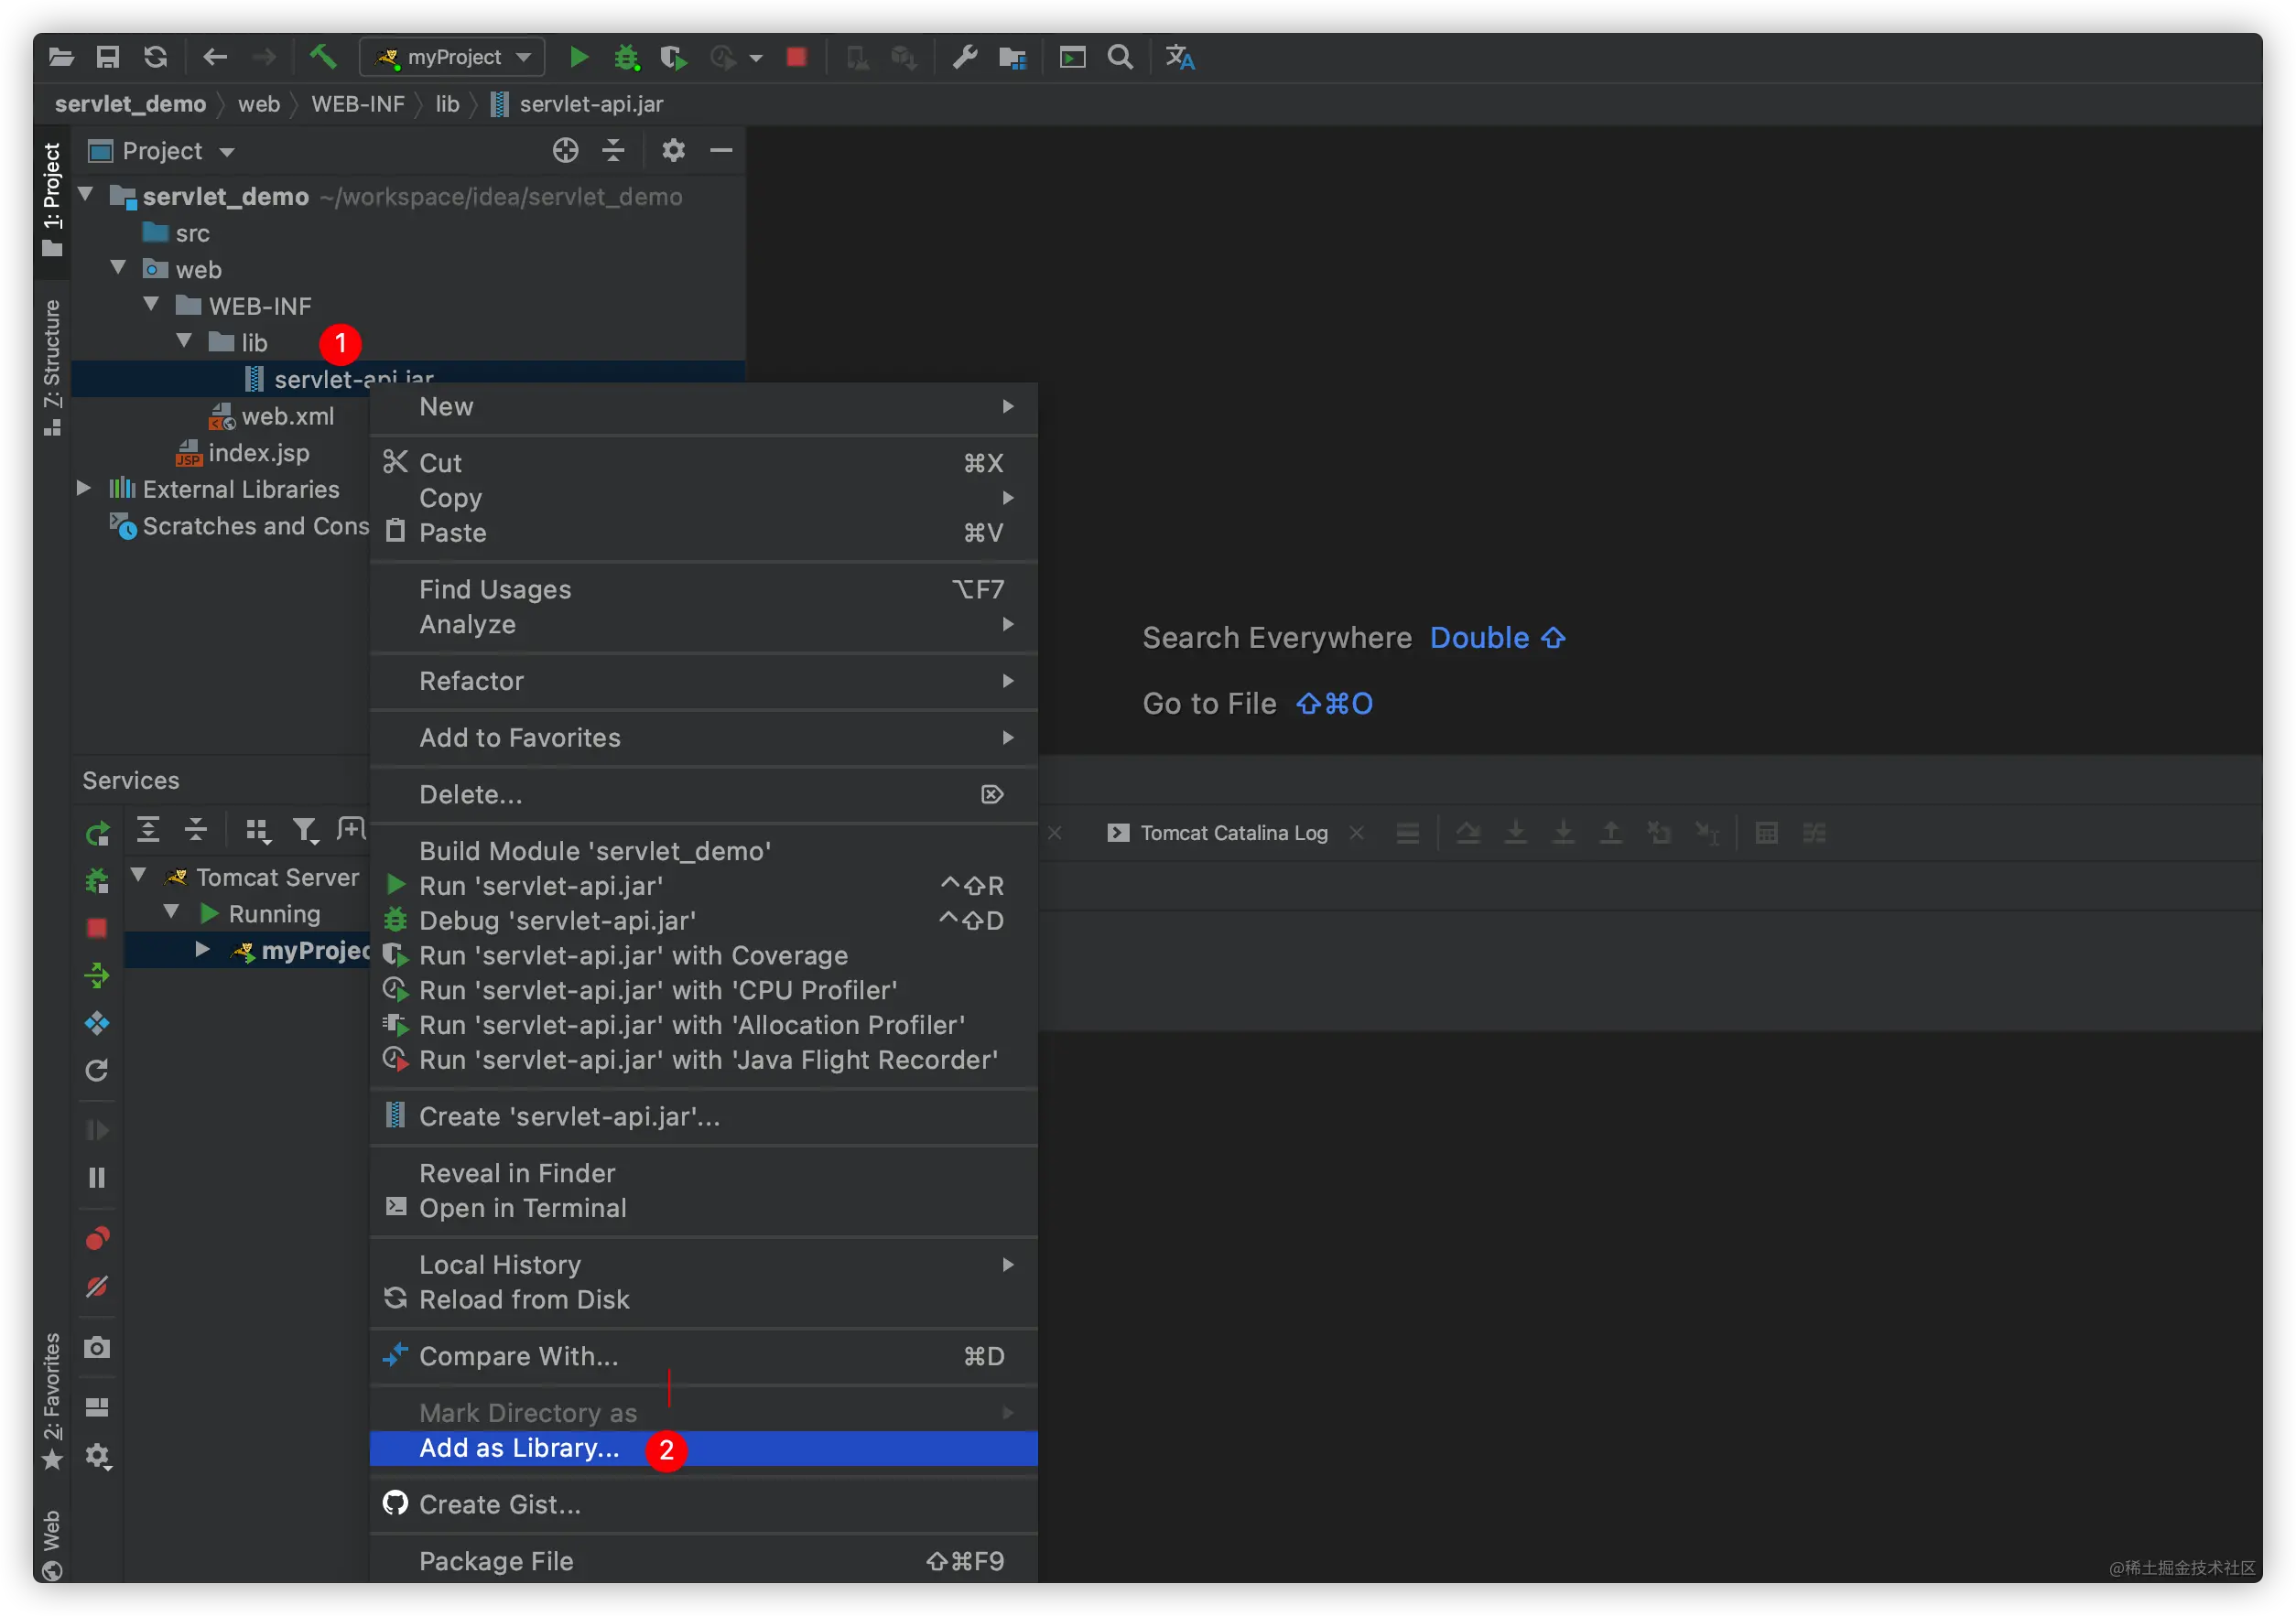Screen dimensions: 2296x1616
Task: Click the Build hammer icon
Action: point(322,57)
